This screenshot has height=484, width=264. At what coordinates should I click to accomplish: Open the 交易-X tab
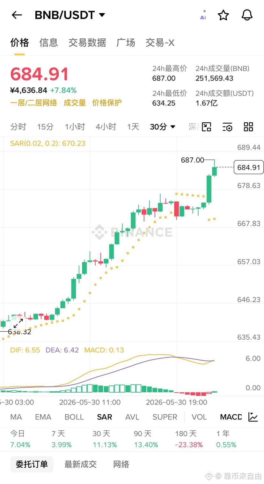pyautogui.click(x=160, y=42)
